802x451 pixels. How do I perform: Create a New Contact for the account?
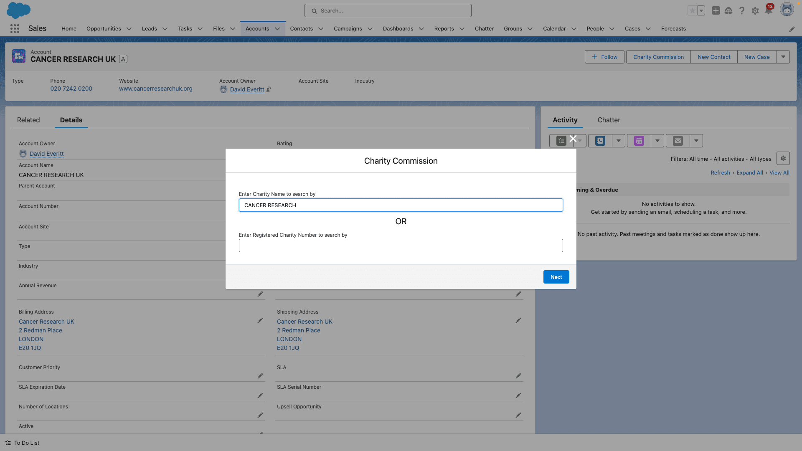[x=714, y=57]
